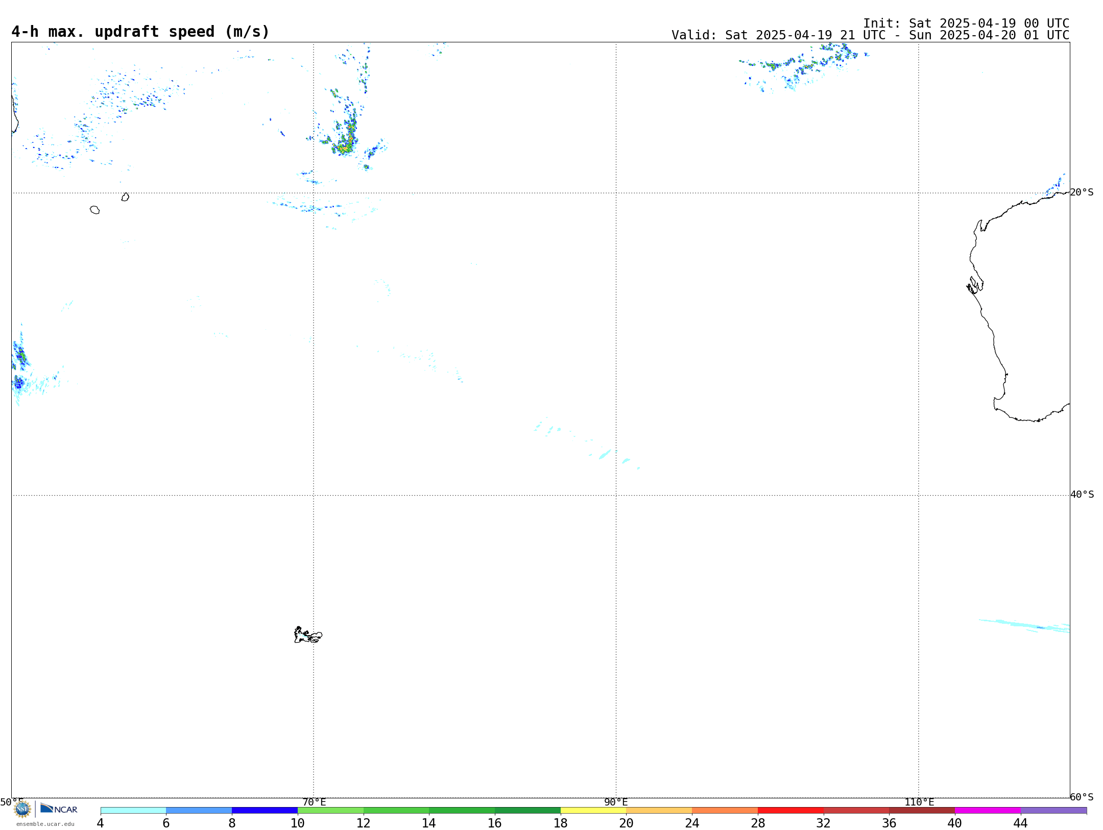Choose the dark red 36-40 swatch
Screen dimensions: 1103x830
pos(922,811)
